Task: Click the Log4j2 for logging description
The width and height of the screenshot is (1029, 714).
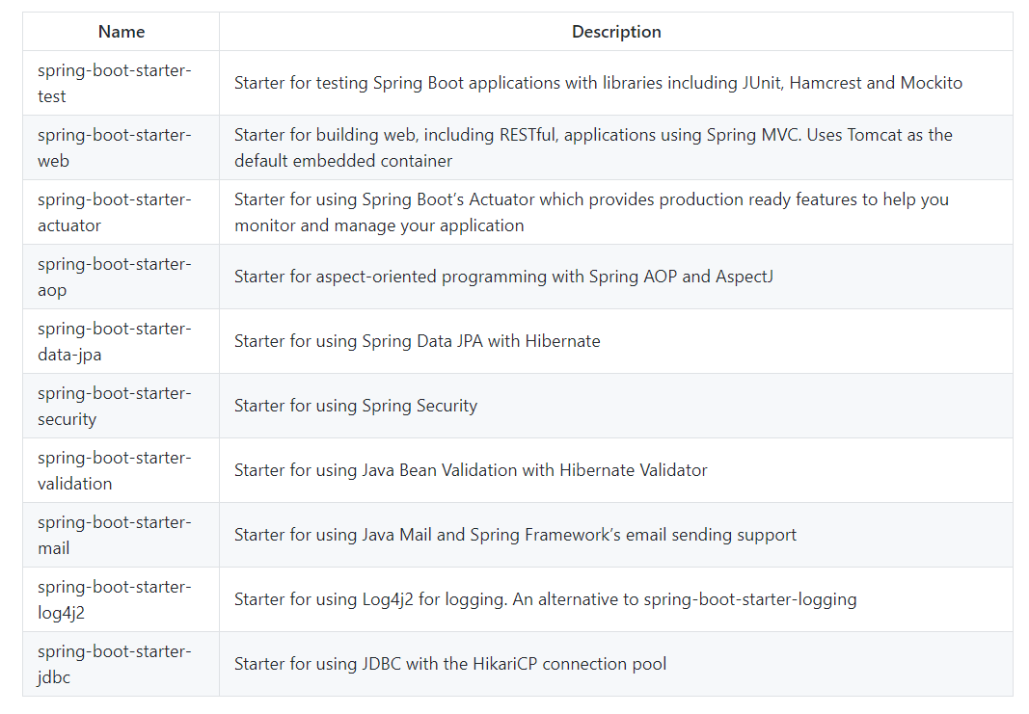Action: [616, 600]
